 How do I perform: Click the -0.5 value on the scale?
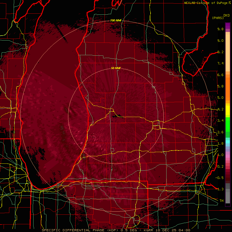click(x=219, y=178)
